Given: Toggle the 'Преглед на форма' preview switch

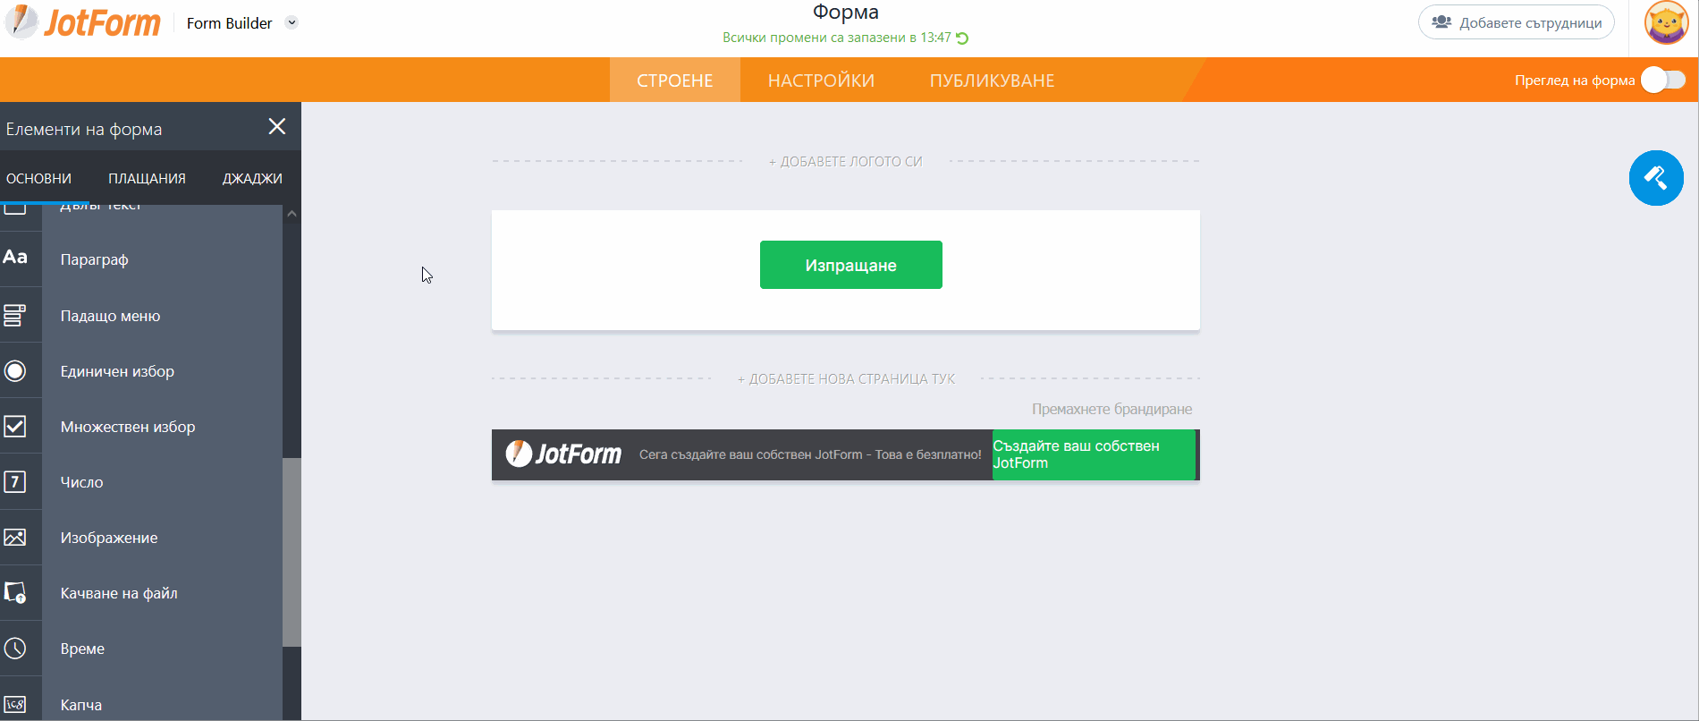Looking at the screenshot, I should [x=1663, y=81].
